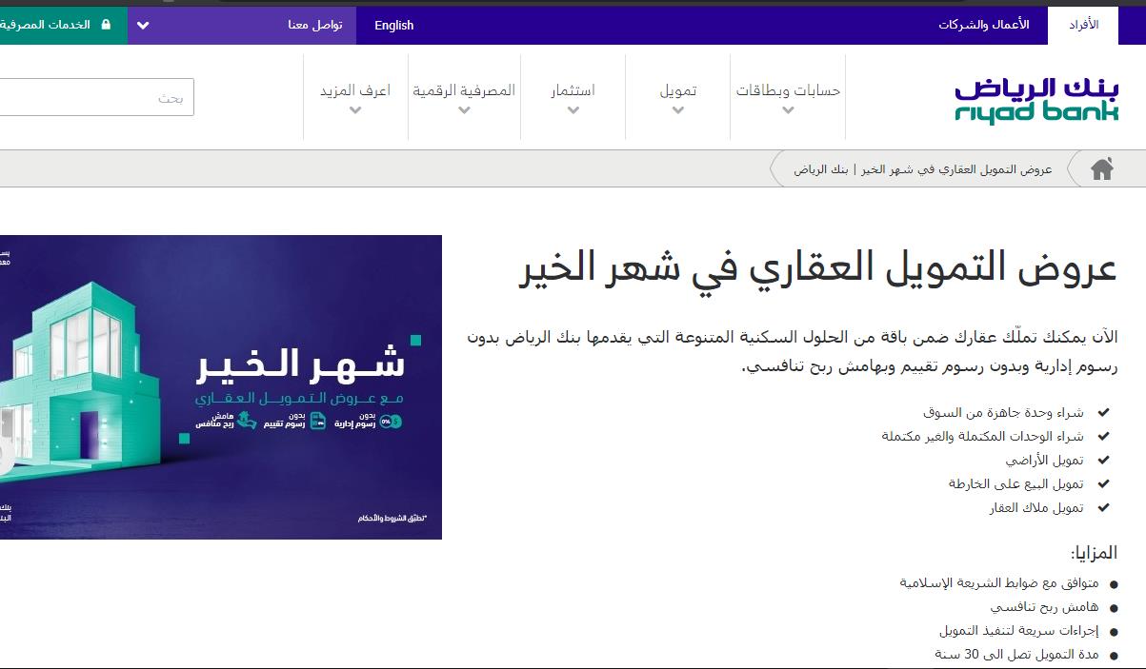Open the شهر الخير real estate banner
Viewport: 1146px width, 669px height.
(221, 387)
